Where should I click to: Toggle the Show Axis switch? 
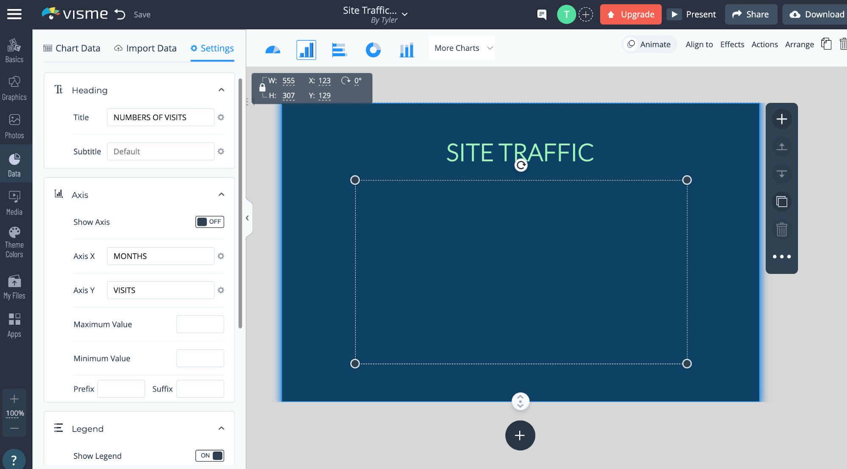(209, 222)
